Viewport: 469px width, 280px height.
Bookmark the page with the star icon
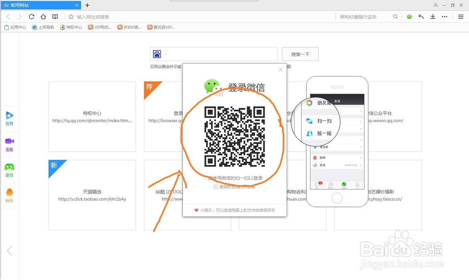[71, 17]
